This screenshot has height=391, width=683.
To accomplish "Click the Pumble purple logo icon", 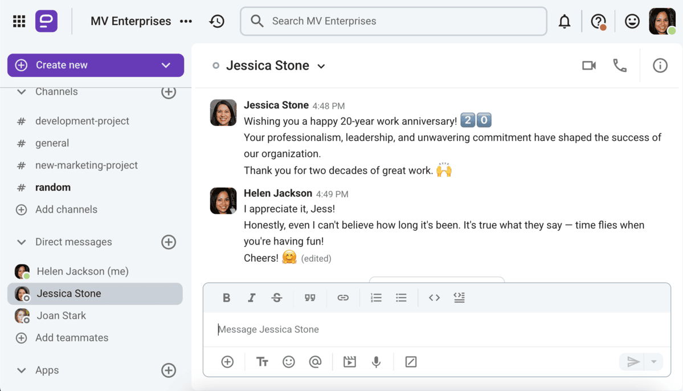I will 46,21.
